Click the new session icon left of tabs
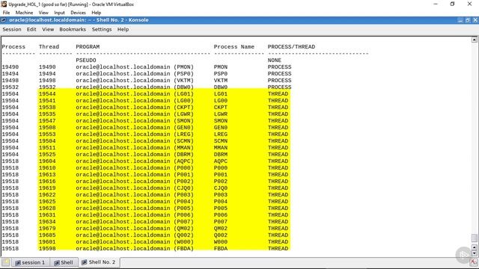 6,262
